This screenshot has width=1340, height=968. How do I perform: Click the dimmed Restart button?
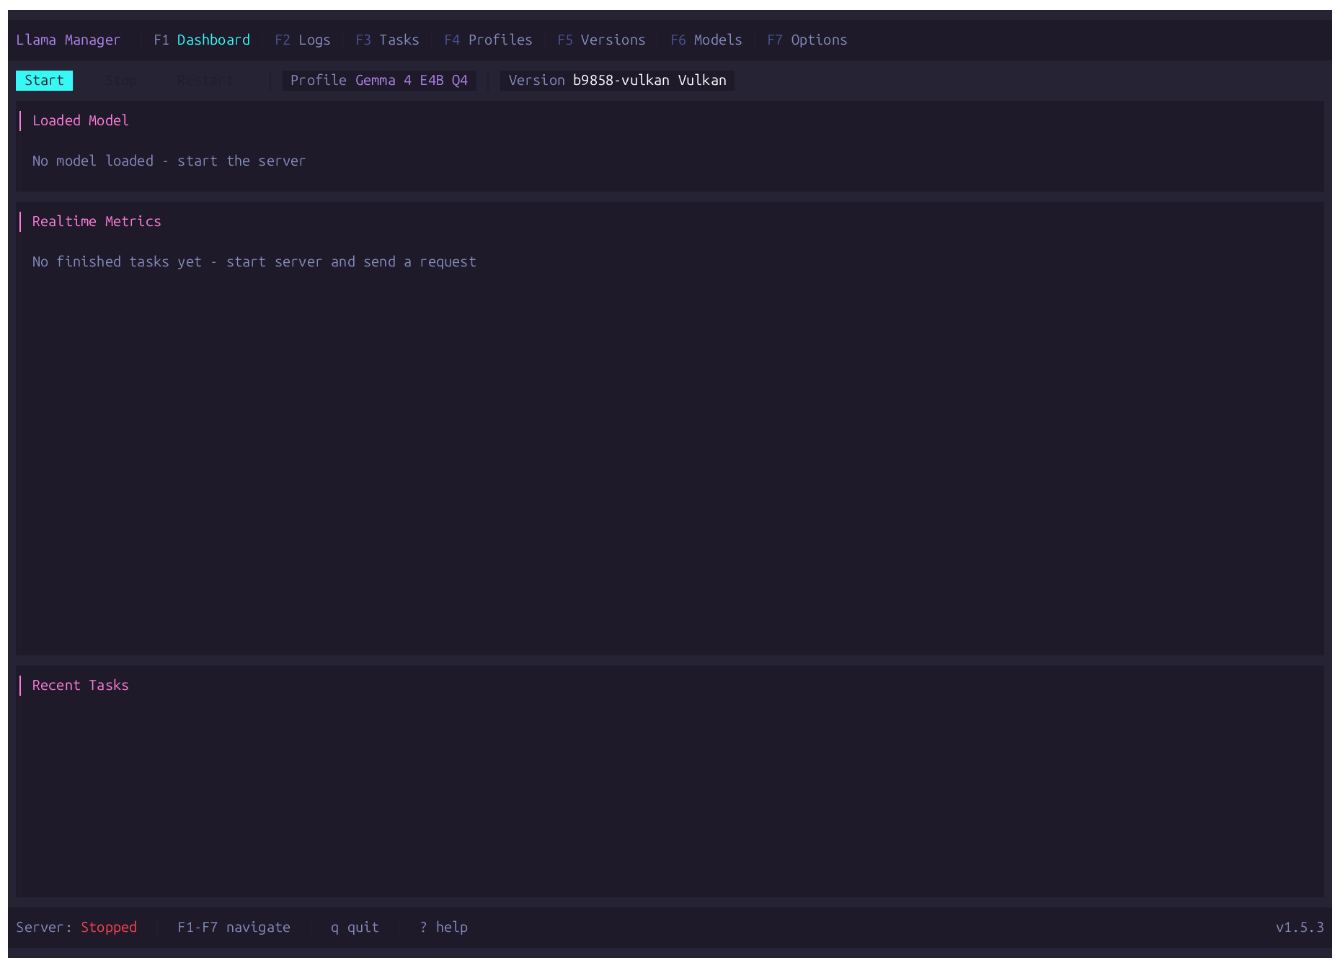(206, 81)
